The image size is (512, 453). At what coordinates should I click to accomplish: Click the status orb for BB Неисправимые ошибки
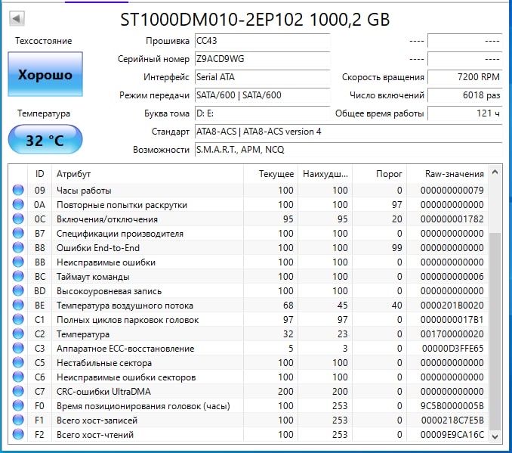tap(18, 262)
